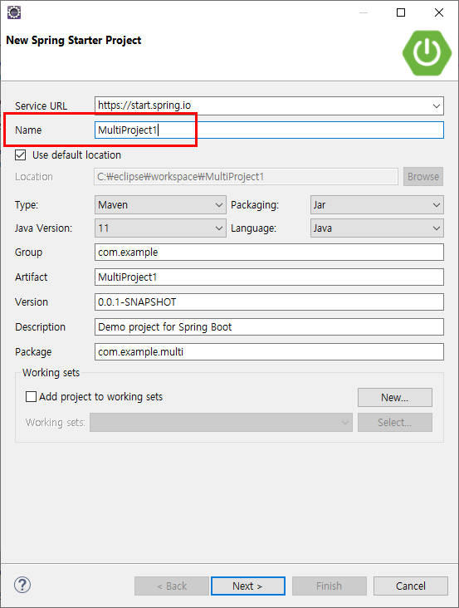Open the Packaging dropdown showing Jar
The width and height of the screenshot is (459, 608).
click(377, 204)
